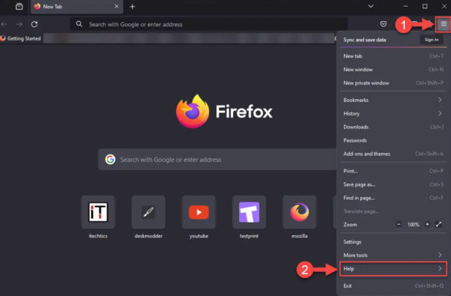The height and width of the screenshot is (296, 451).
Task: Zoom in with the plus button
Action: (x=427, y=224)
